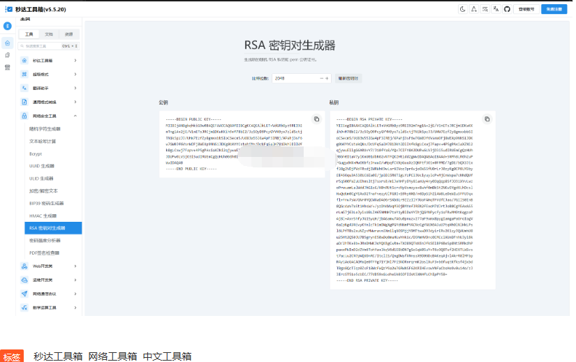Click the 运维开发类 cloud icon
The width and height of the screenshot is (576, 362).
tap(24, 280)
